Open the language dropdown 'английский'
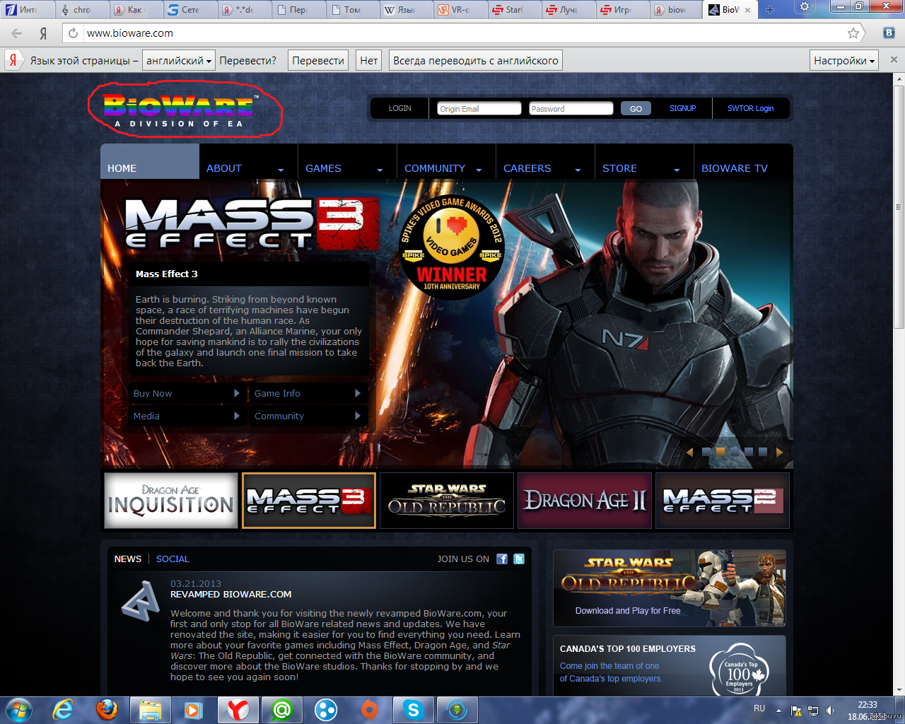 pos(179,60)
